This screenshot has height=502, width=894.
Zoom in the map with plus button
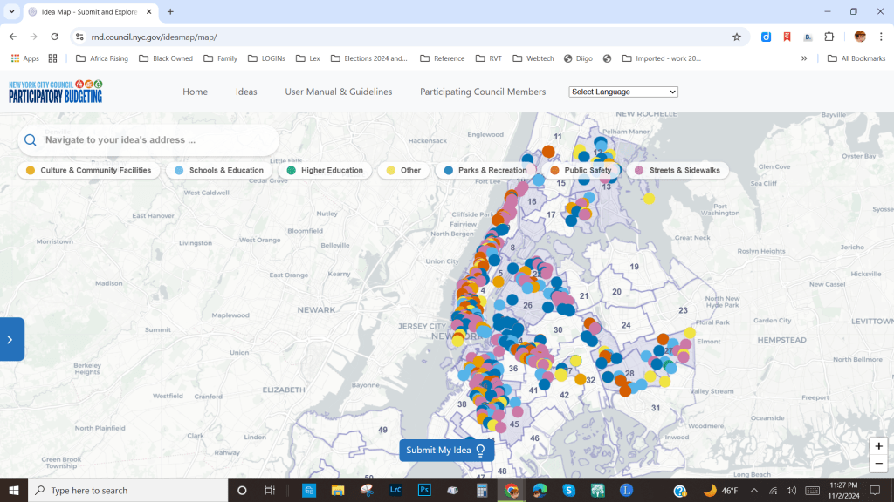click(x=878, y=446)
